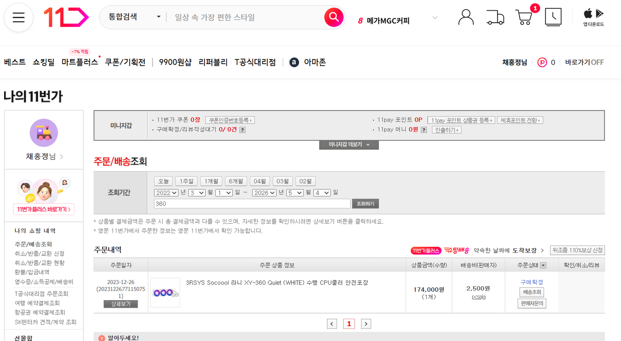Open T공식대리점 menu
The image size is (621, 341).
[255, 62]
